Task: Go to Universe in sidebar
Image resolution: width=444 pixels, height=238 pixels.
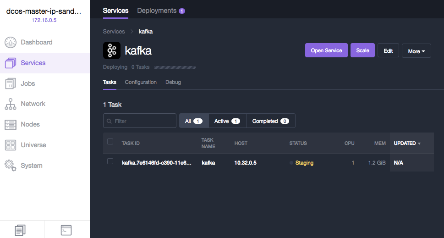Action: 33,145
